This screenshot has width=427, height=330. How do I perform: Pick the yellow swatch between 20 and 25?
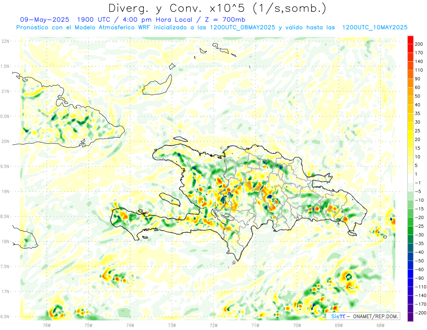(410, 135)
